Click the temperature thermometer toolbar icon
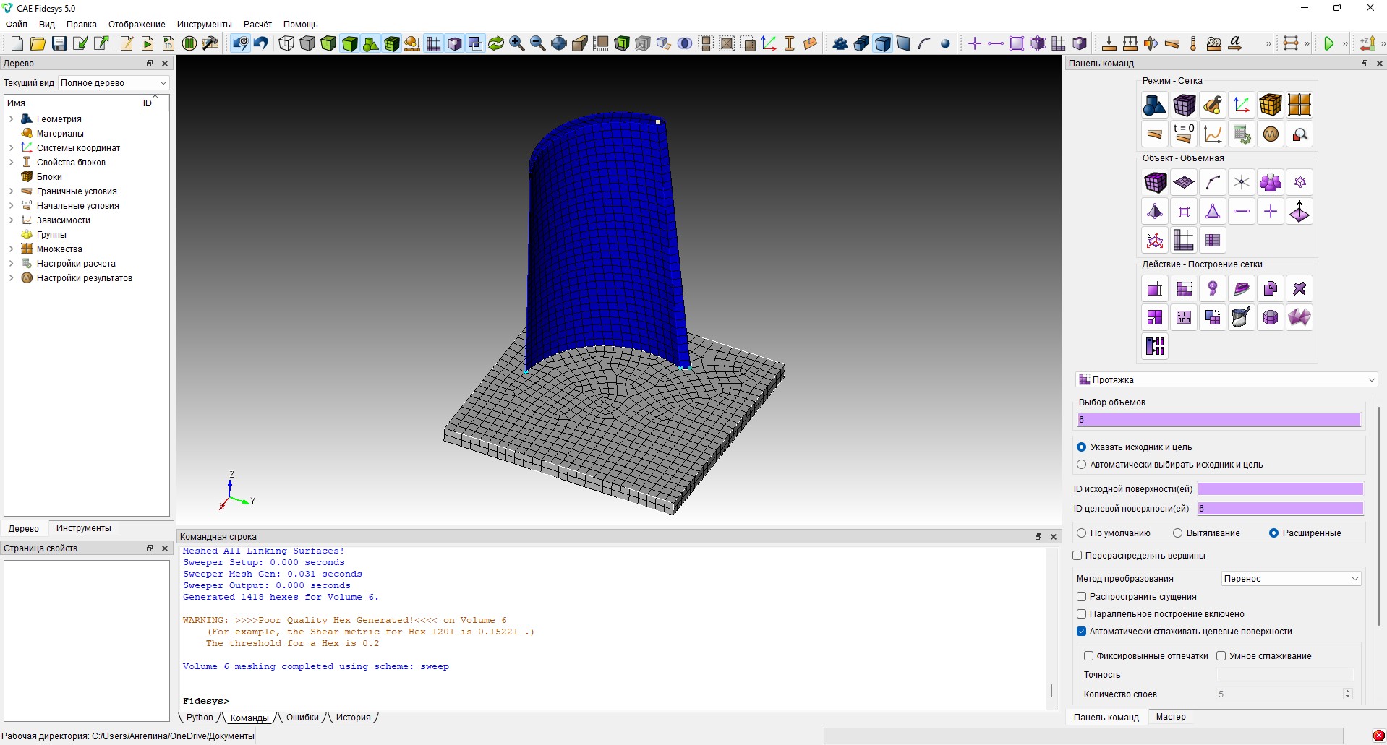Image resolution: width=1387 pixels, height=745 pixels. (1193, 43)
